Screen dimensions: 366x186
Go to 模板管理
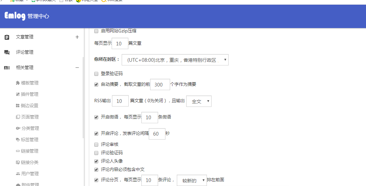coord(30,83)
